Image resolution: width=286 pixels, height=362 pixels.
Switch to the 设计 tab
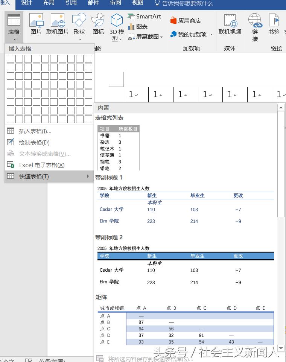[x=27, y=3]
